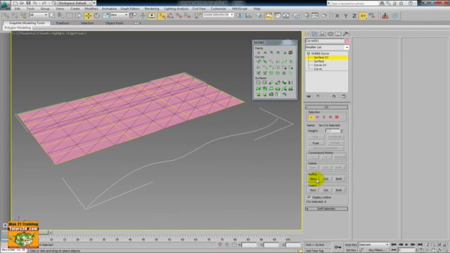Open the Modify command panel tab
This screenshot has height=253, width=450.
pyautogui.click(x=314, y=34)
